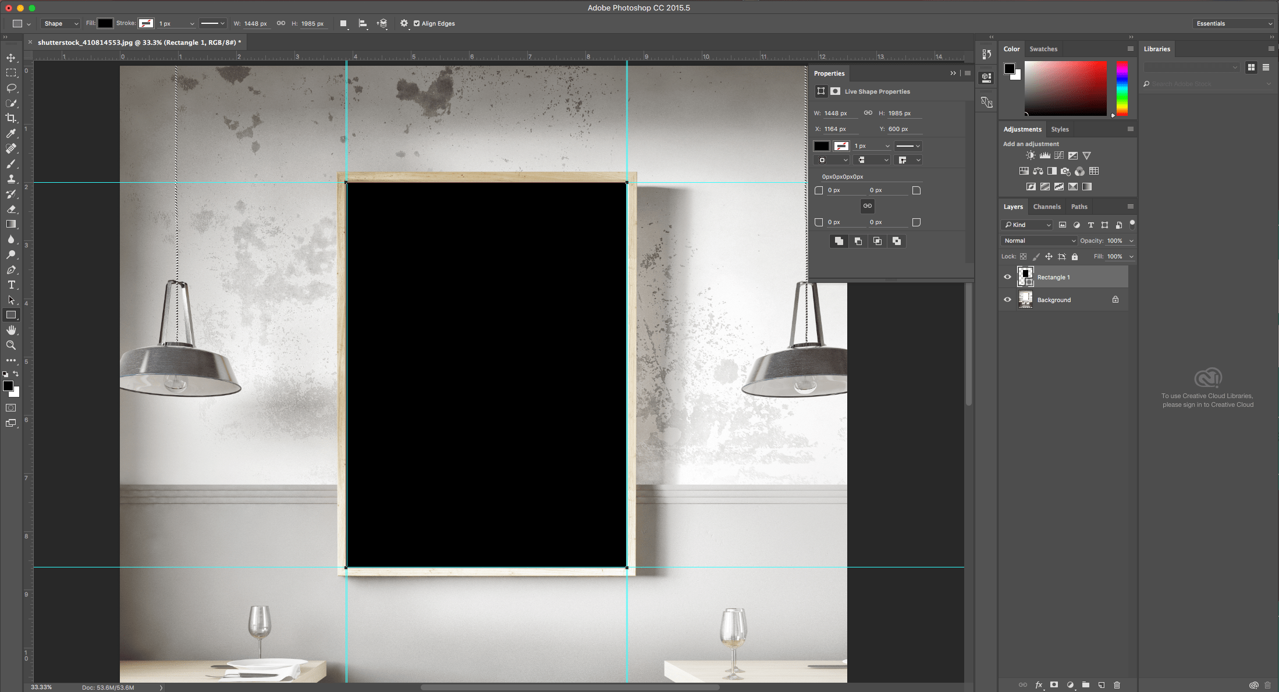Toggle visibility of the Background layer
The height and width of the screenshot is (692, 1279).
(x=1007, y=299)
